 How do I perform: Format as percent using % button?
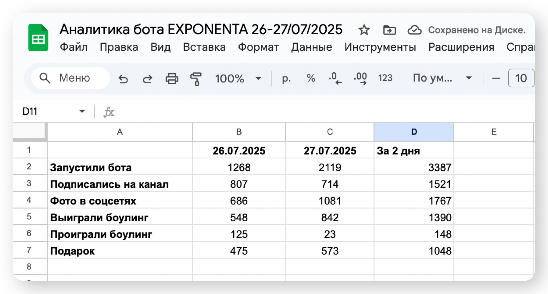coord(311,78)
